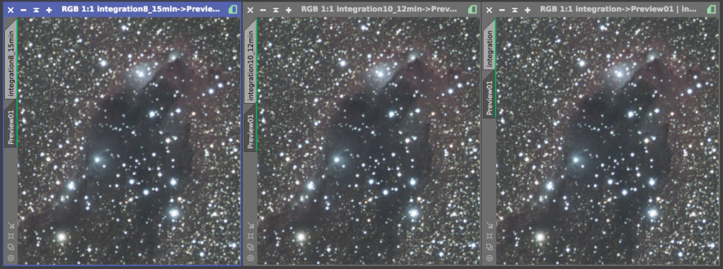Viewport: 723px width, 269px height.
Task: Maximize the integration10_12min window with plus button
Action: pyautogui.click(x=289, y=10)
